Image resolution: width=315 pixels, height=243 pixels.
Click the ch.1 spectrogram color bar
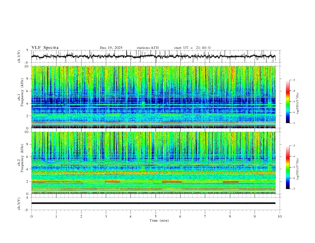pos(288,101)
